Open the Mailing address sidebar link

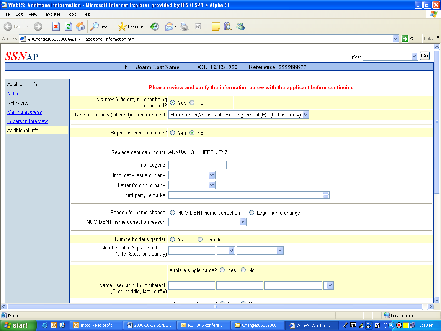(x=24, y=112)
